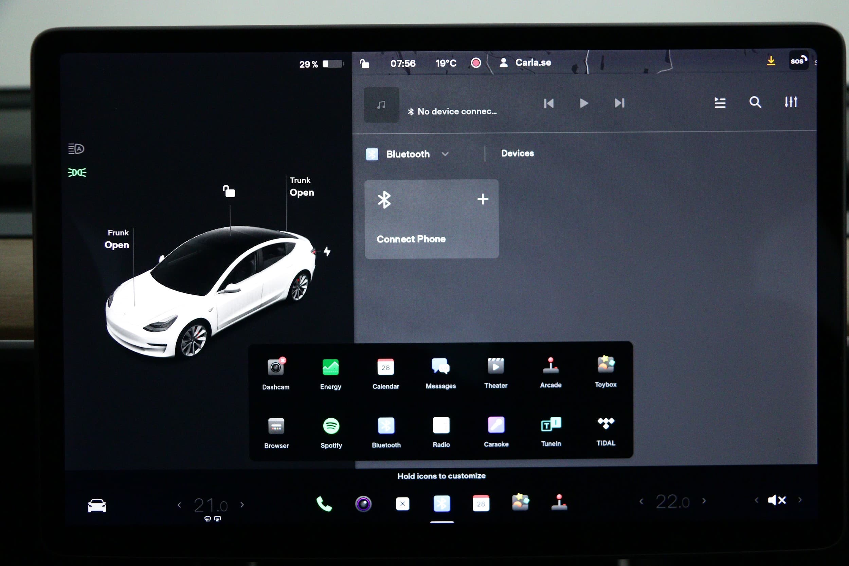Open the Radio app
This screenshot has height=566, width=849.
point(441,432)
